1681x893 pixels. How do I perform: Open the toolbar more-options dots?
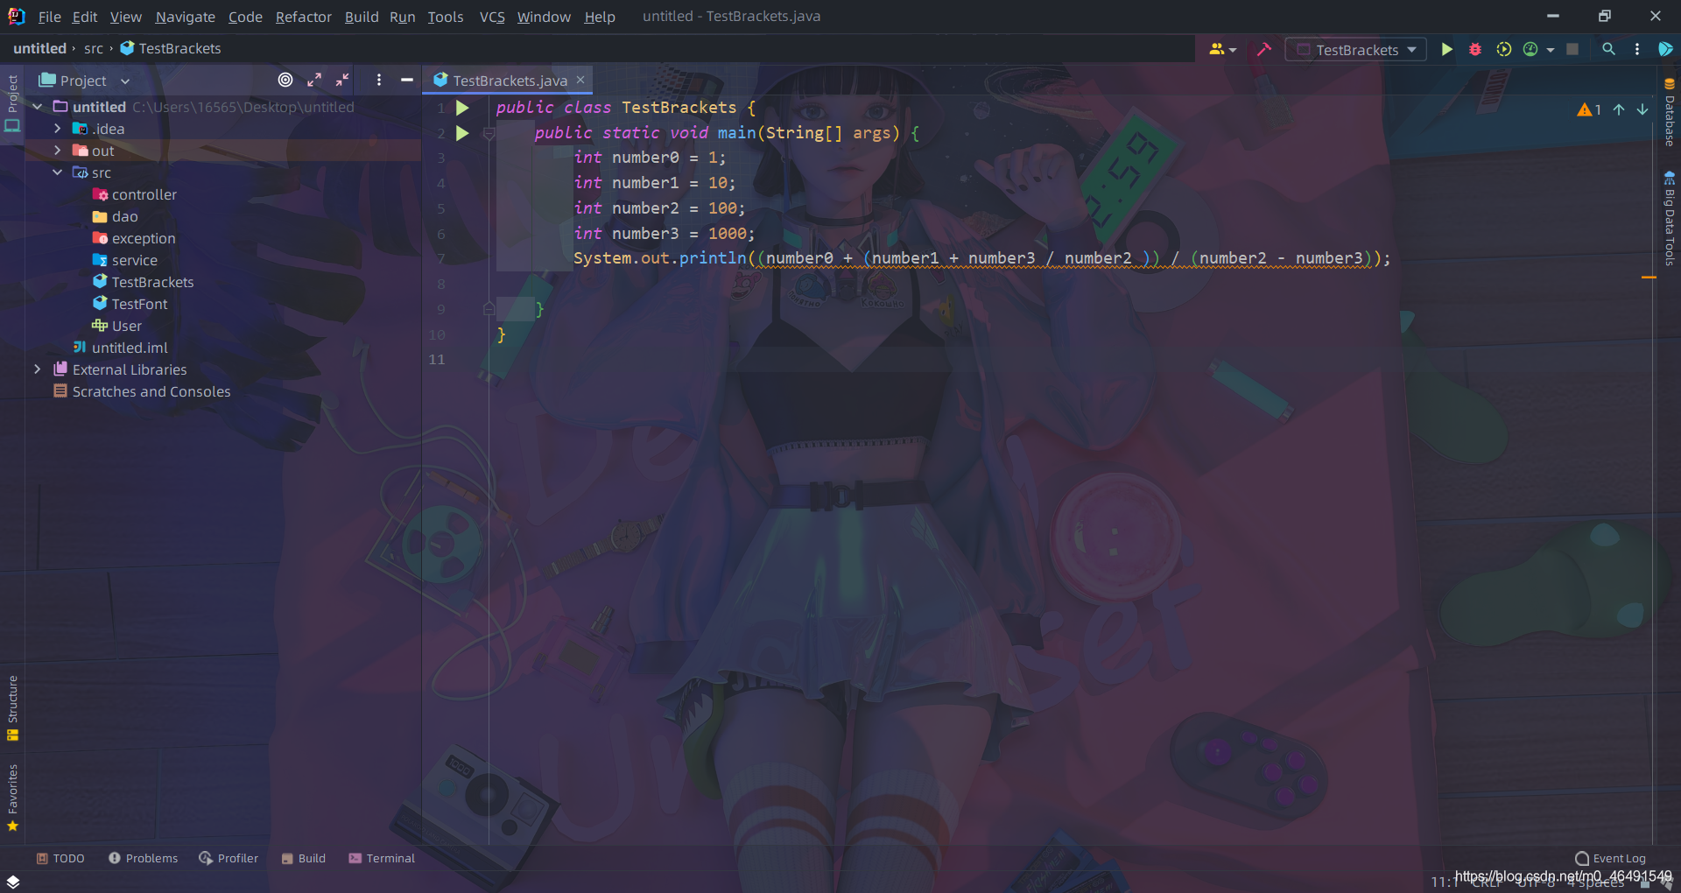(x=1636, y=50)
